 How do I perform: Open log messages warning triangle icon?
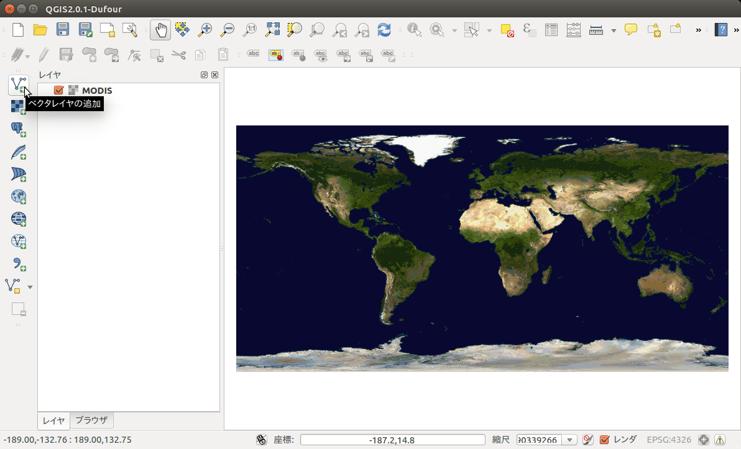(x=720, y=440)
